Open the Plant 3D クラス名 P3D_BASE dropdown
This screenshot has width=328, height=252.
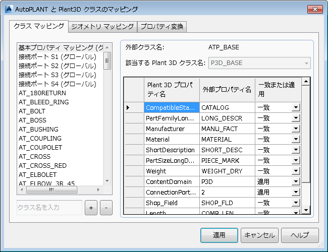(259, 63)
